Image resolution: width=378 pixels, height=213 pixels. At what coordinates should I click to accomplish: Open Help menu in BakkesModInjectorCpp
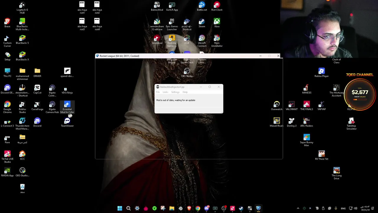[x=185, y=92]
